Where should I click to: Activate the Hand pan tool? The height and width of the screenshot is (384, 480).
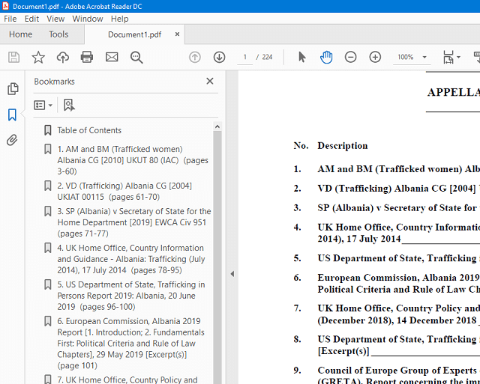click(x=326, y=57)
